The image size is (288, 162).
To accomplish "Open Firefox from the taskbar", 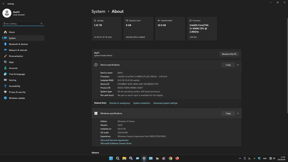I will tap(177, 158).
